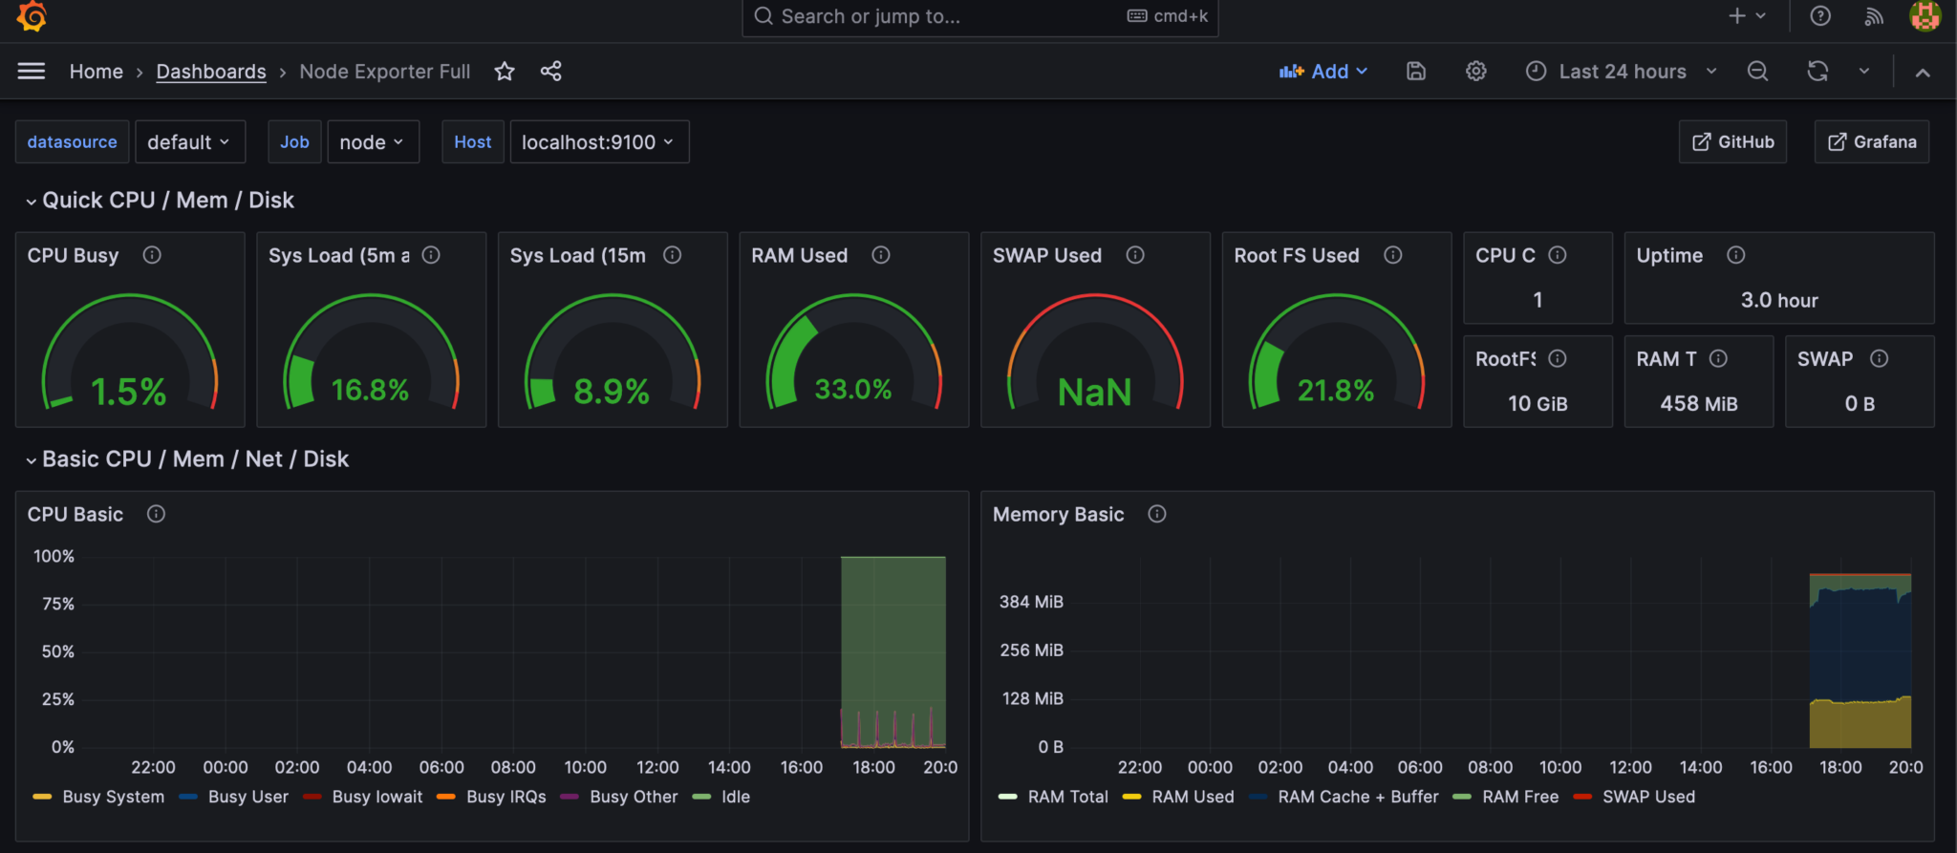The height and width of the screenshot is (853, 1957).
Task: Click the Add panel button
Action: click(1323, 72)
